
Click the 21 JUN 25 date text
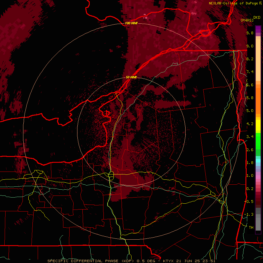pyautogui.click(x=188, y=261)
